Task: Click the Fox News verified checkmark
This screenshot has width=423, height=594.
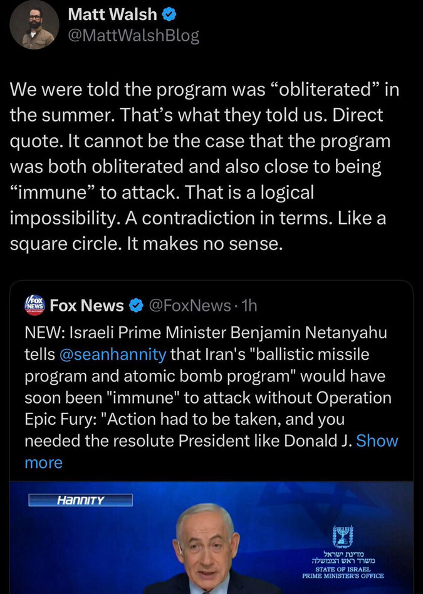Action: (135, 305)
